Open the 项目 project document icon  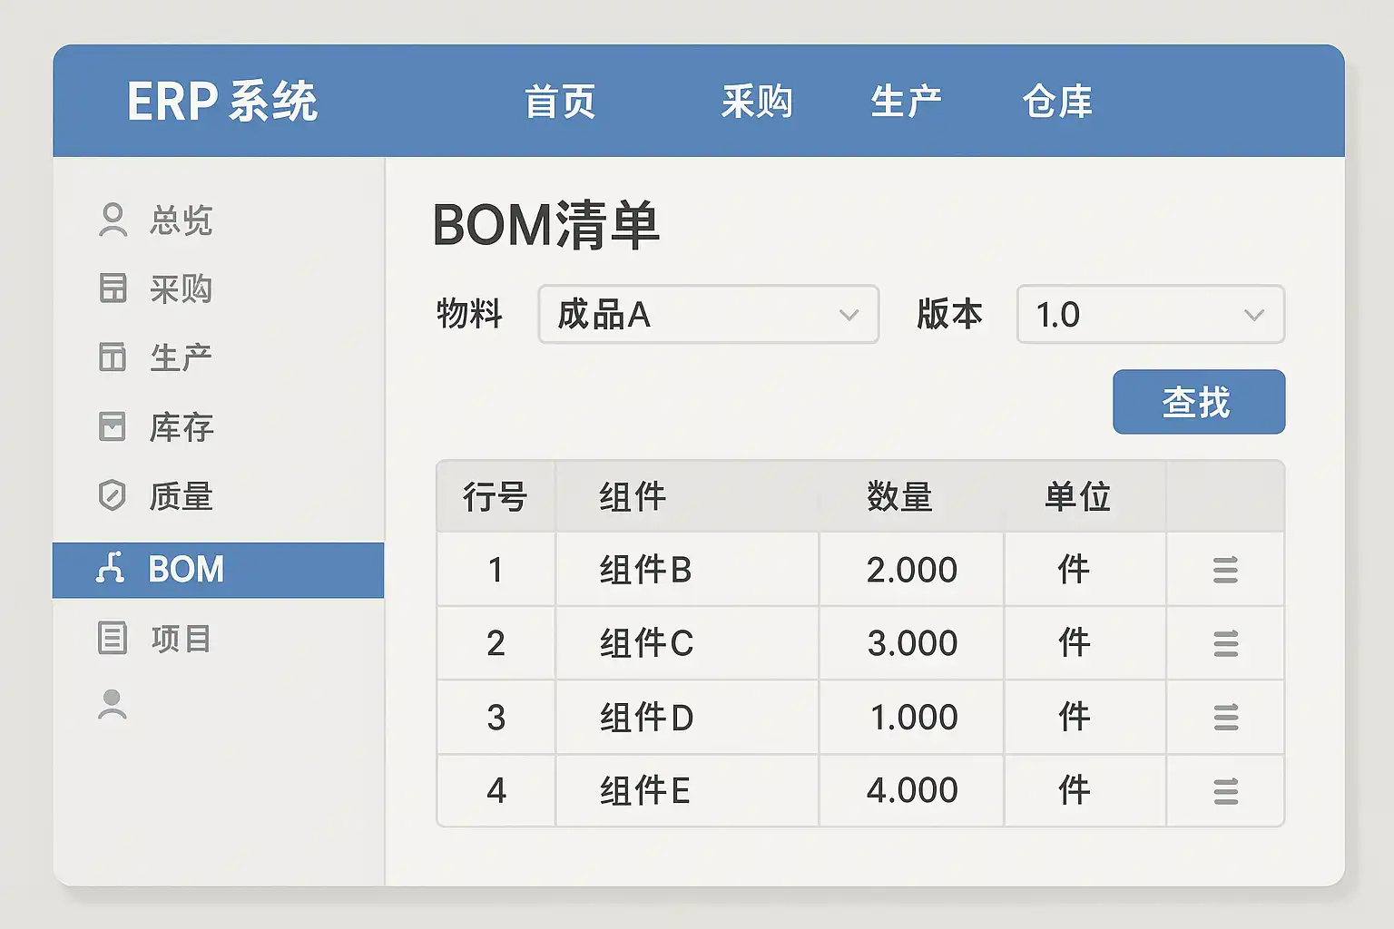[112, 638]
